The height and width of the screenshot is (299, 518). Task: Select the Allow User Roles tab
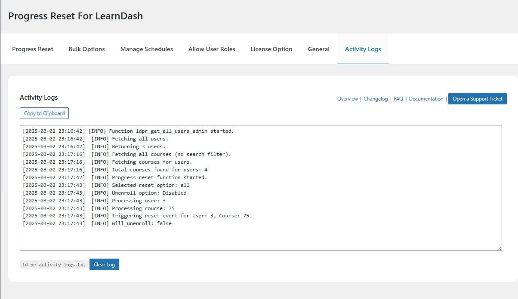tap(212, 49)
